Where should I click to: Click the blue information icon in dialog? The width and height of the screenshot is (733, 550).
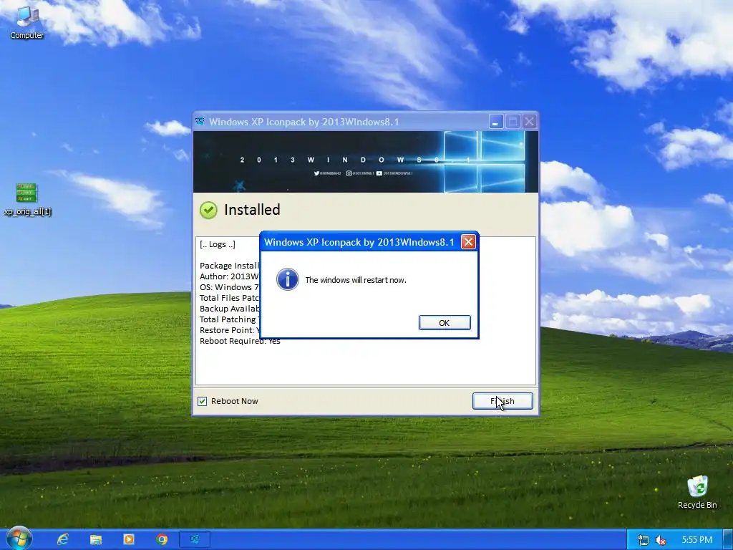[288, 279]
